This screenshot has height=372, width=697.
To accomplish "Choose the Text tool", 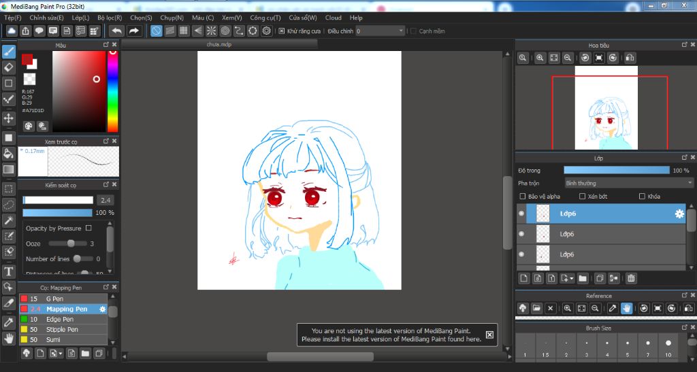I will pos(9,271).
